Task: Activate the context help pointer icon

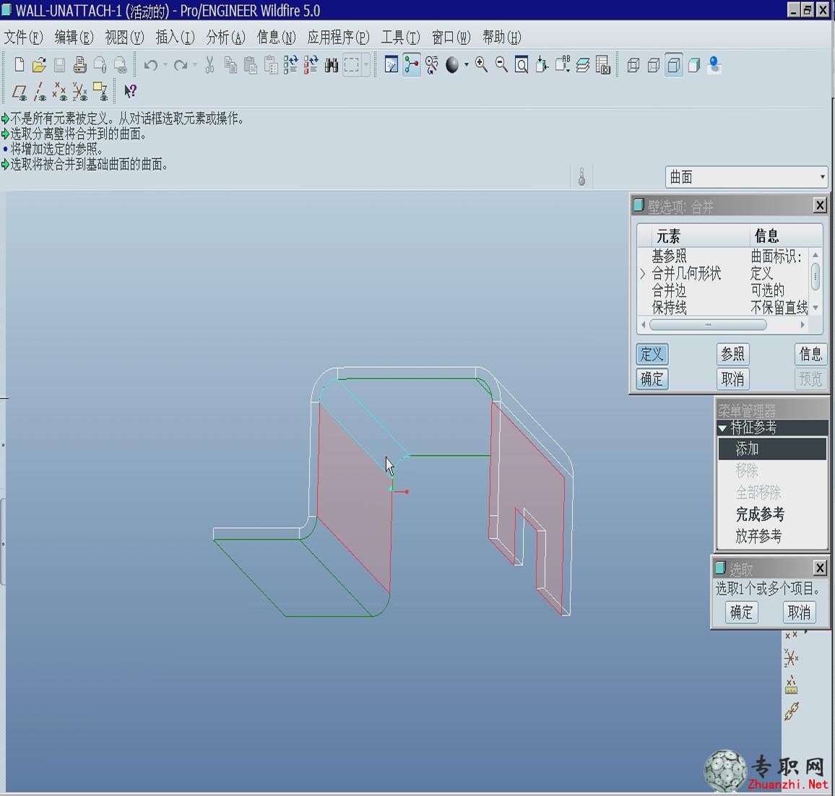Action: (131, 92)
